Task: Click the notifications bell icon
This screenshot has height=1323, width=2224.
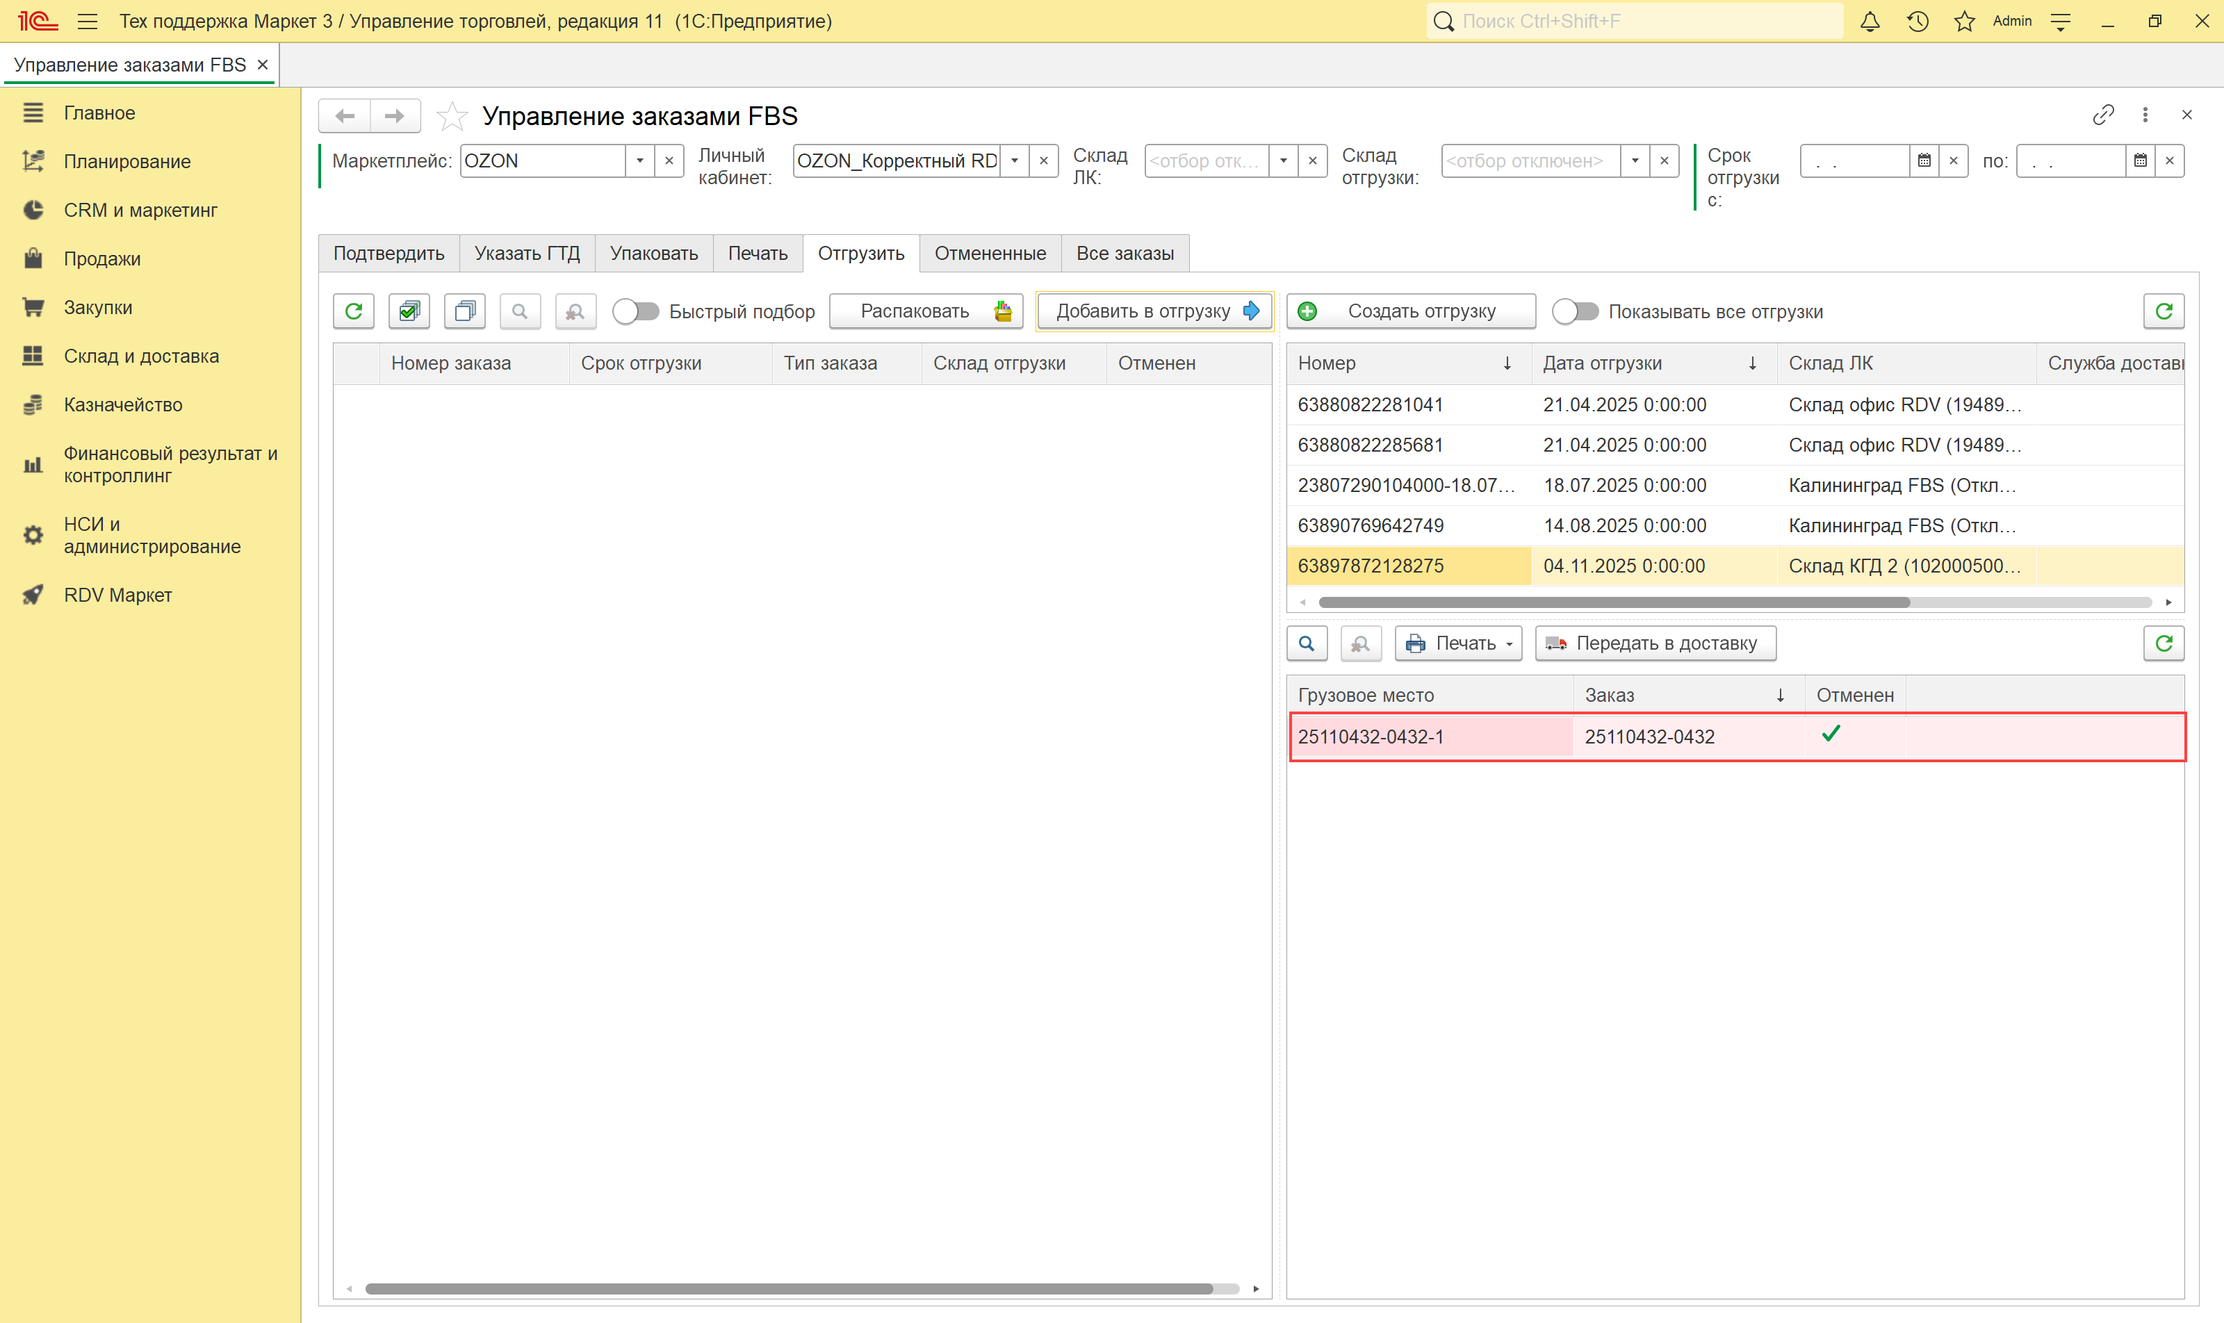Action: (x=1869, y=22)
